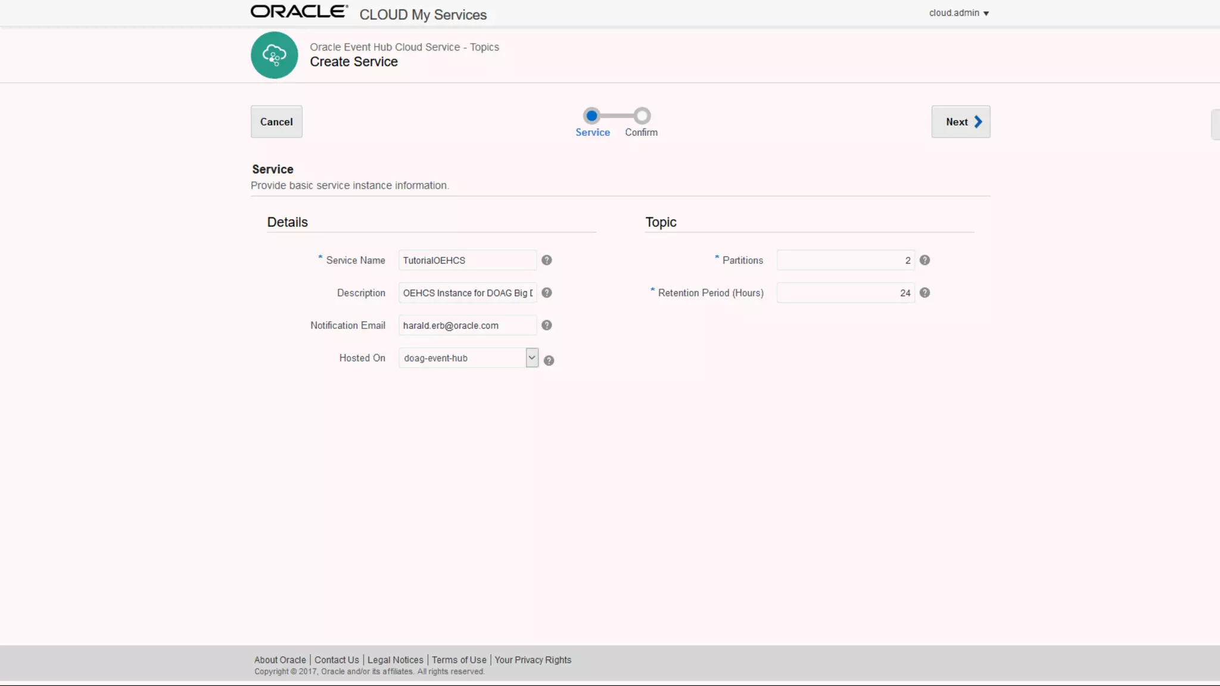Open the cloud.admin user menu
Image resolution: width=1220 pixels, height=686 pixels.
pyautogui.click(x=958, y=13)
